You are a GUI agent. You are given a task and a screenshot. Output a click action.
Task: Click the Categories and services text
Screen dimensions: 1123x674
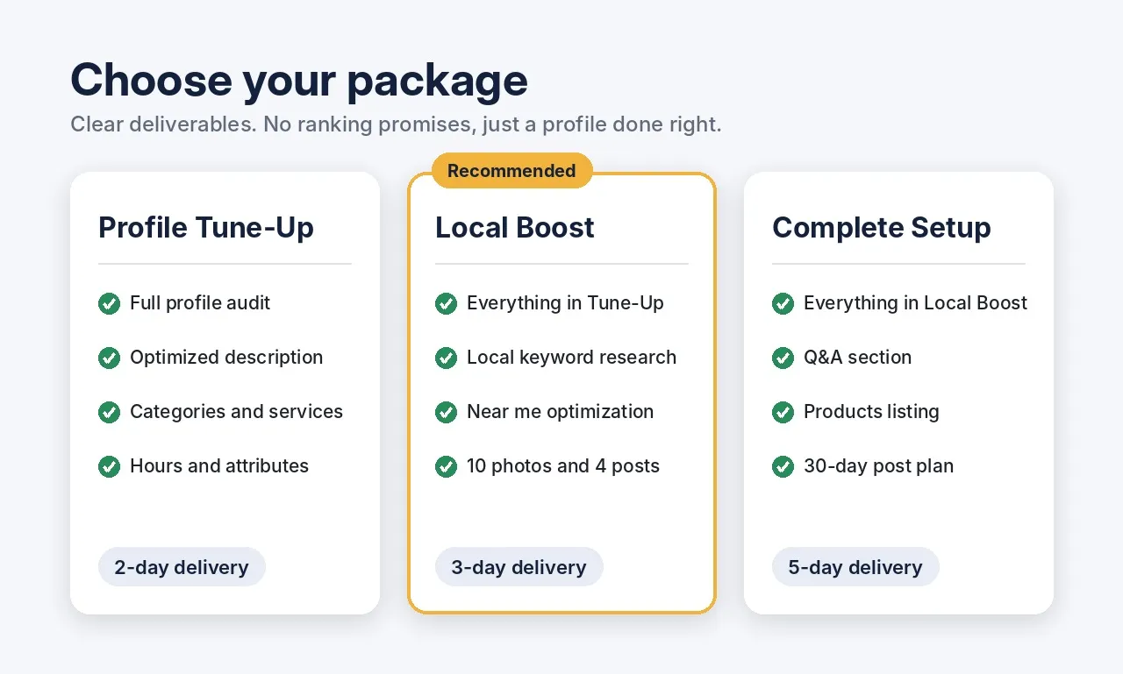point(236,412)
